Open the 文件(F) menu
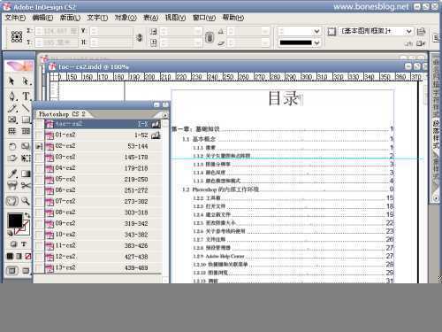 point(15,18)
